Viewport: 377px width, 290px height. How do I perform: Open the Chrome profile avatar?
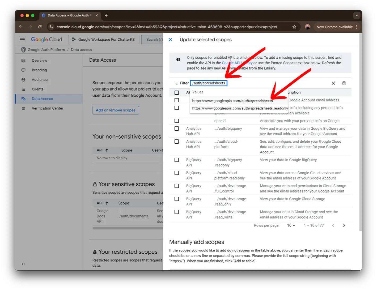308,27
